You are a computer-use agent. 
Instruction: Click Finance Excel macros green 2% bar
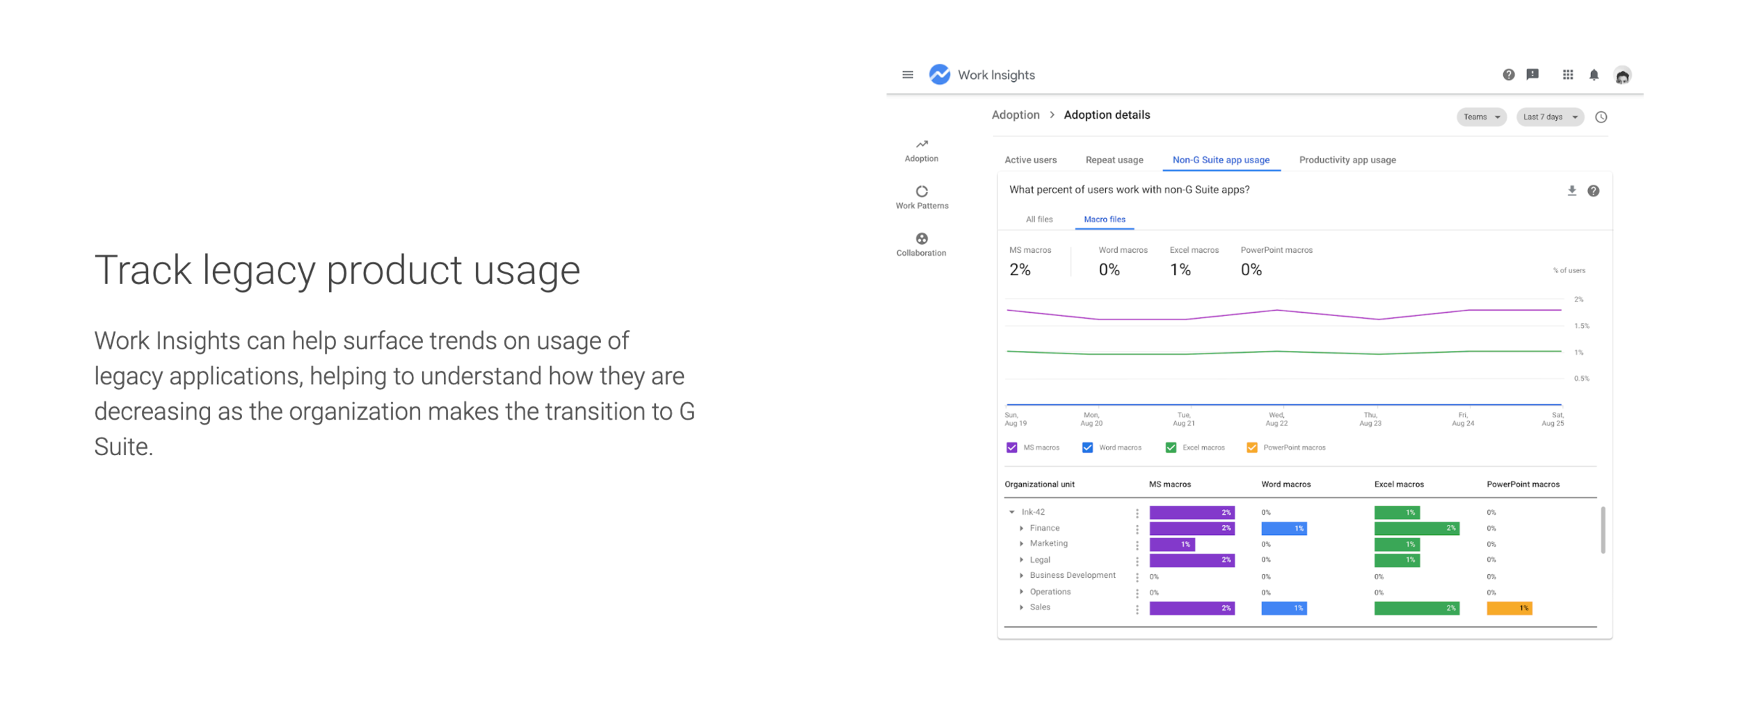[x=1416, y=529]
